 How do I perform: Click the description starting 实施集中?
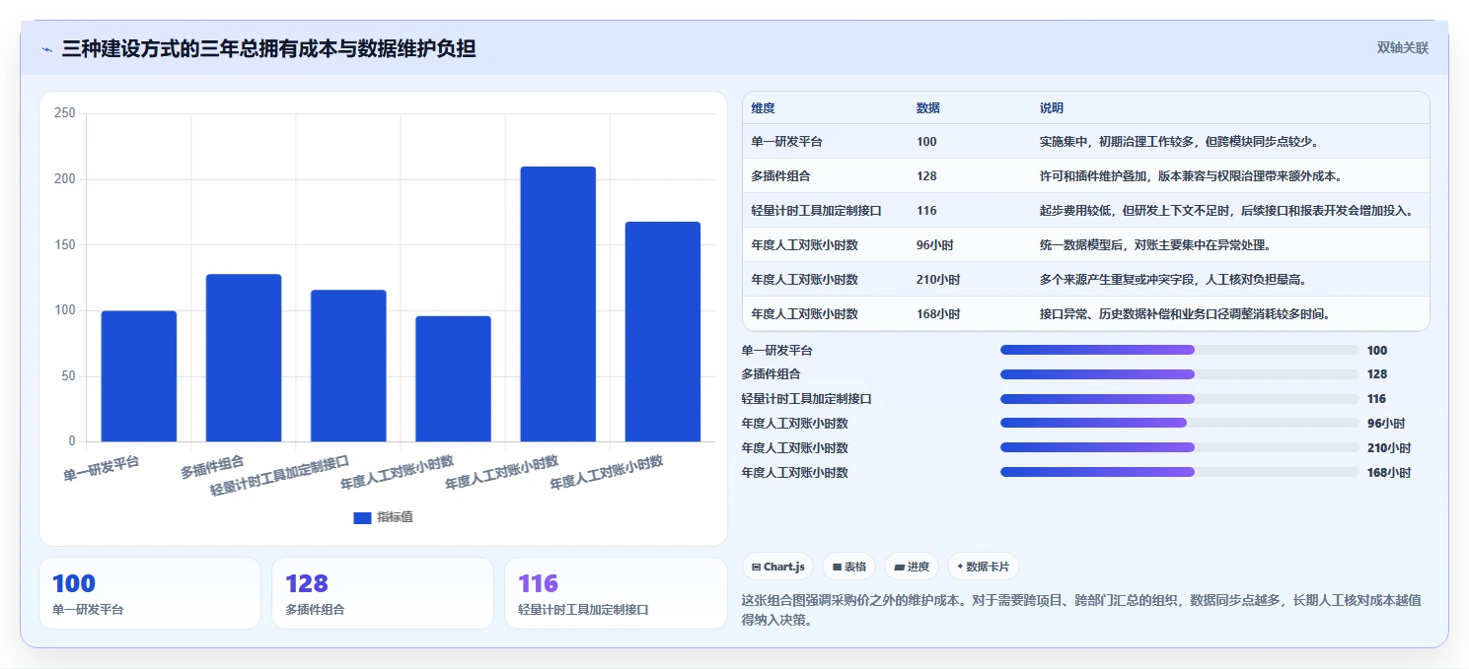(x=1179, y=142)
